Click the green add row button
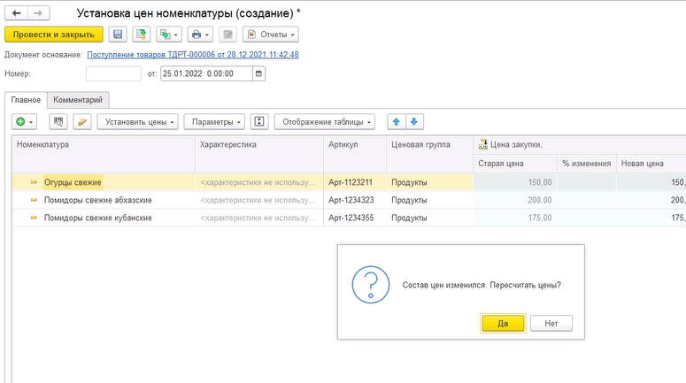The width and height of the screenshot is (686, 383). (x=23, y=121)
